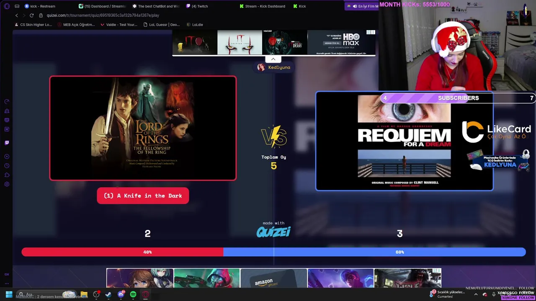This screenshot has width=536, height=301.
Task: Open the Twitch panel in sidebar
Action: point(7,143)
